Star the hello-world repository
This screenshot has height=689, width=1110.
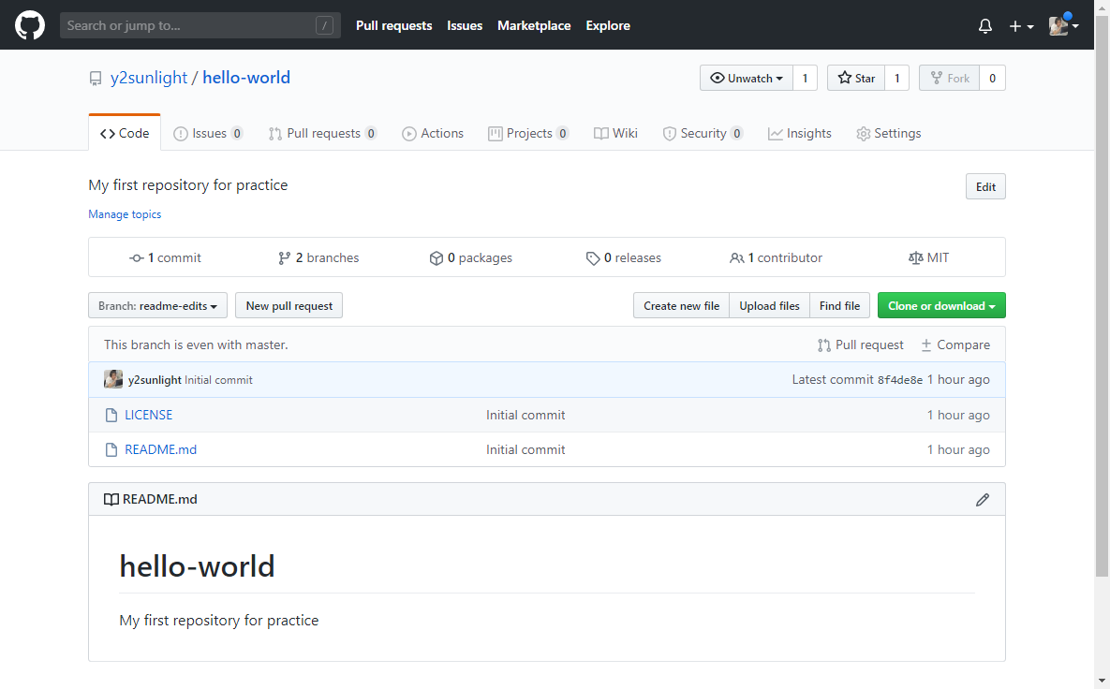856,79
